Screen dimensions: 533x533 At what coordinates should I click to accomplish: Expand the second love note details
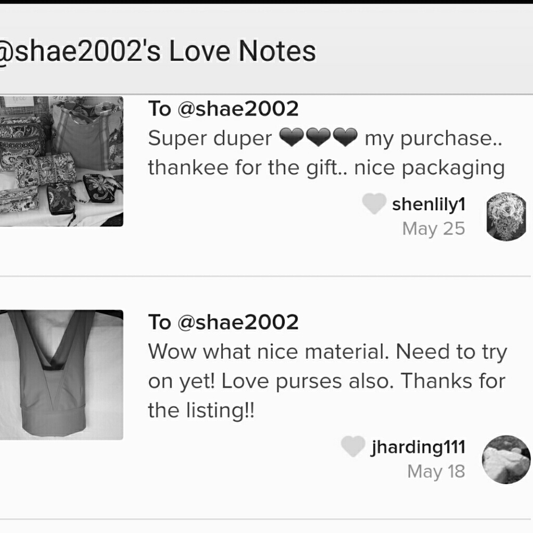pos(328,380)
